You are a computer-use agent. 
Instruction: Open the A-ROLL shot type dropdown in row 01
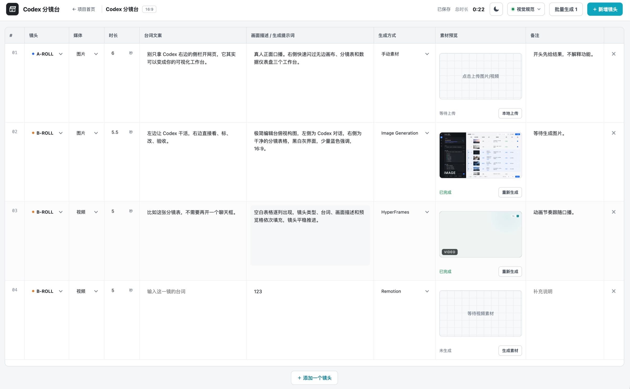pos(47,54)
